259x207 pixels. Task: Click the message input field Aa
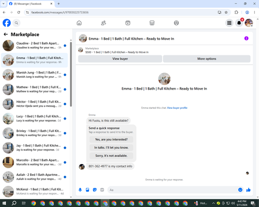pos(172,190)
